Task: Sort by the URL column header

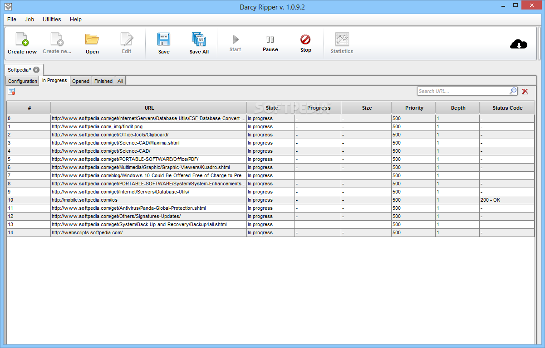Action: 149,108
